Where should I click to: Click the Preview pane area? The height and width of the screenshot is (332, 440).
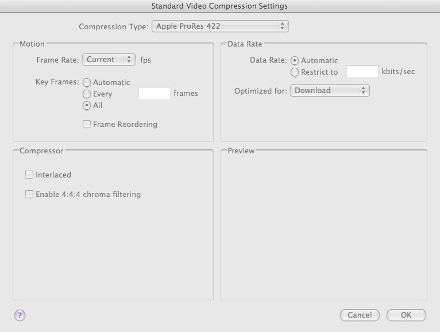point(324,225)
